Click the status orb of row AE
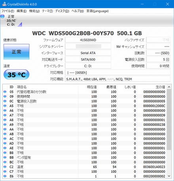 pos(5,148)
